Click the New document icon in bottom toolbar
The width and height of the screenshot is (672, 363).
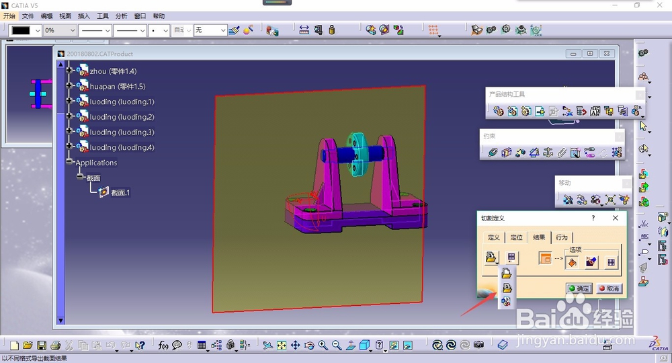[14, 346]
